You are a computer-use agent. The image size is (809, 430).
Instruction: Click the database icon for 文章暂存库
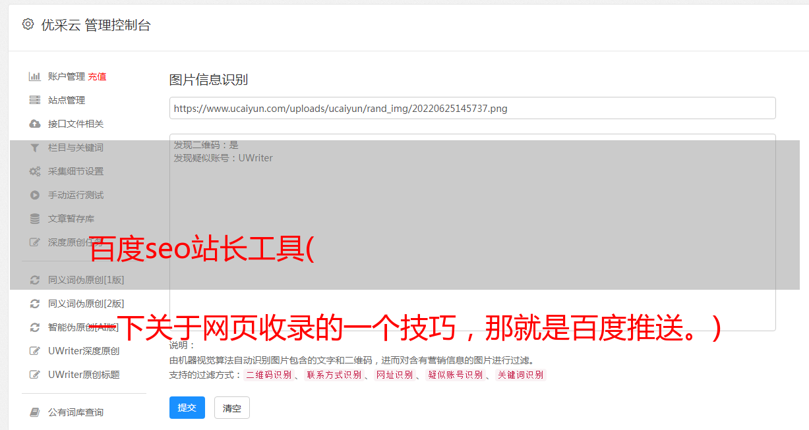35,219
